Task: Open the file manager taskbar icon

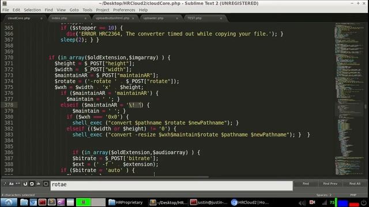Action: coord(24,202)
